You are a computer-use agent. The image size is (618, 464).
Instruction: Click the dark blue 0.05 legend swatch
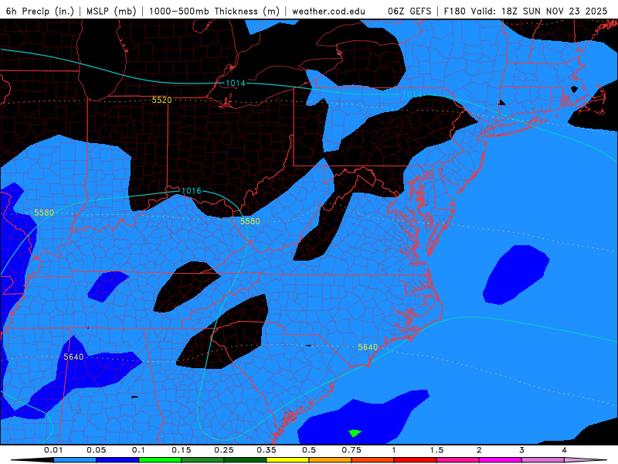tap(117, 460)
